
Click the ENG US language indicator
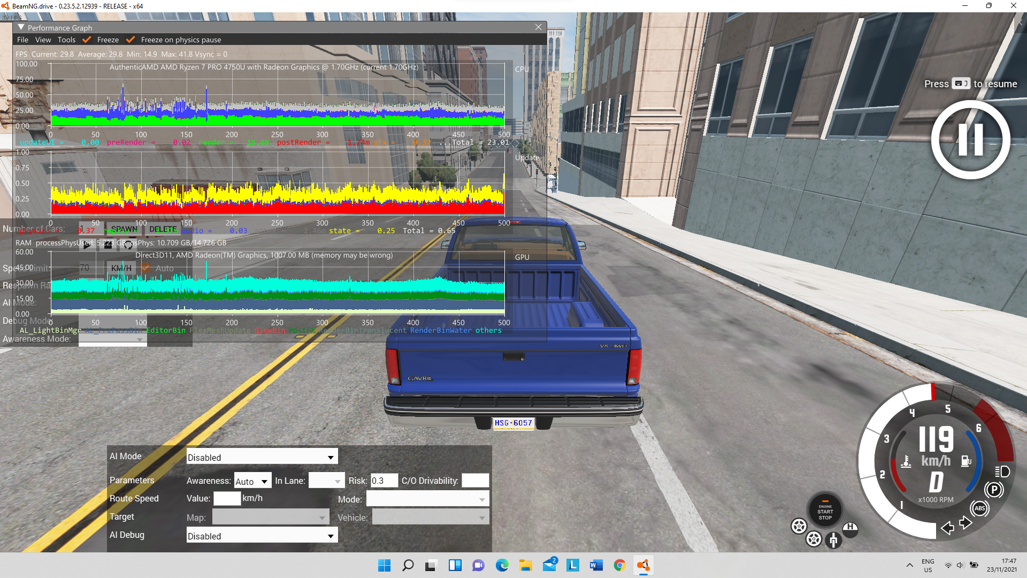pos(928,565)
